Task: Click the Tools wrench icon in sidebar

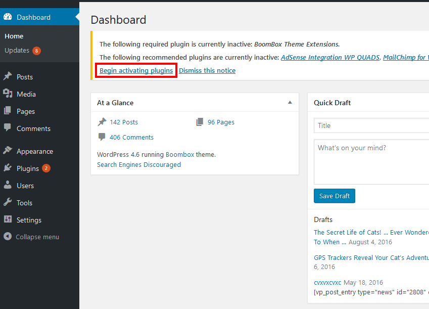Action: coord(8,202)
